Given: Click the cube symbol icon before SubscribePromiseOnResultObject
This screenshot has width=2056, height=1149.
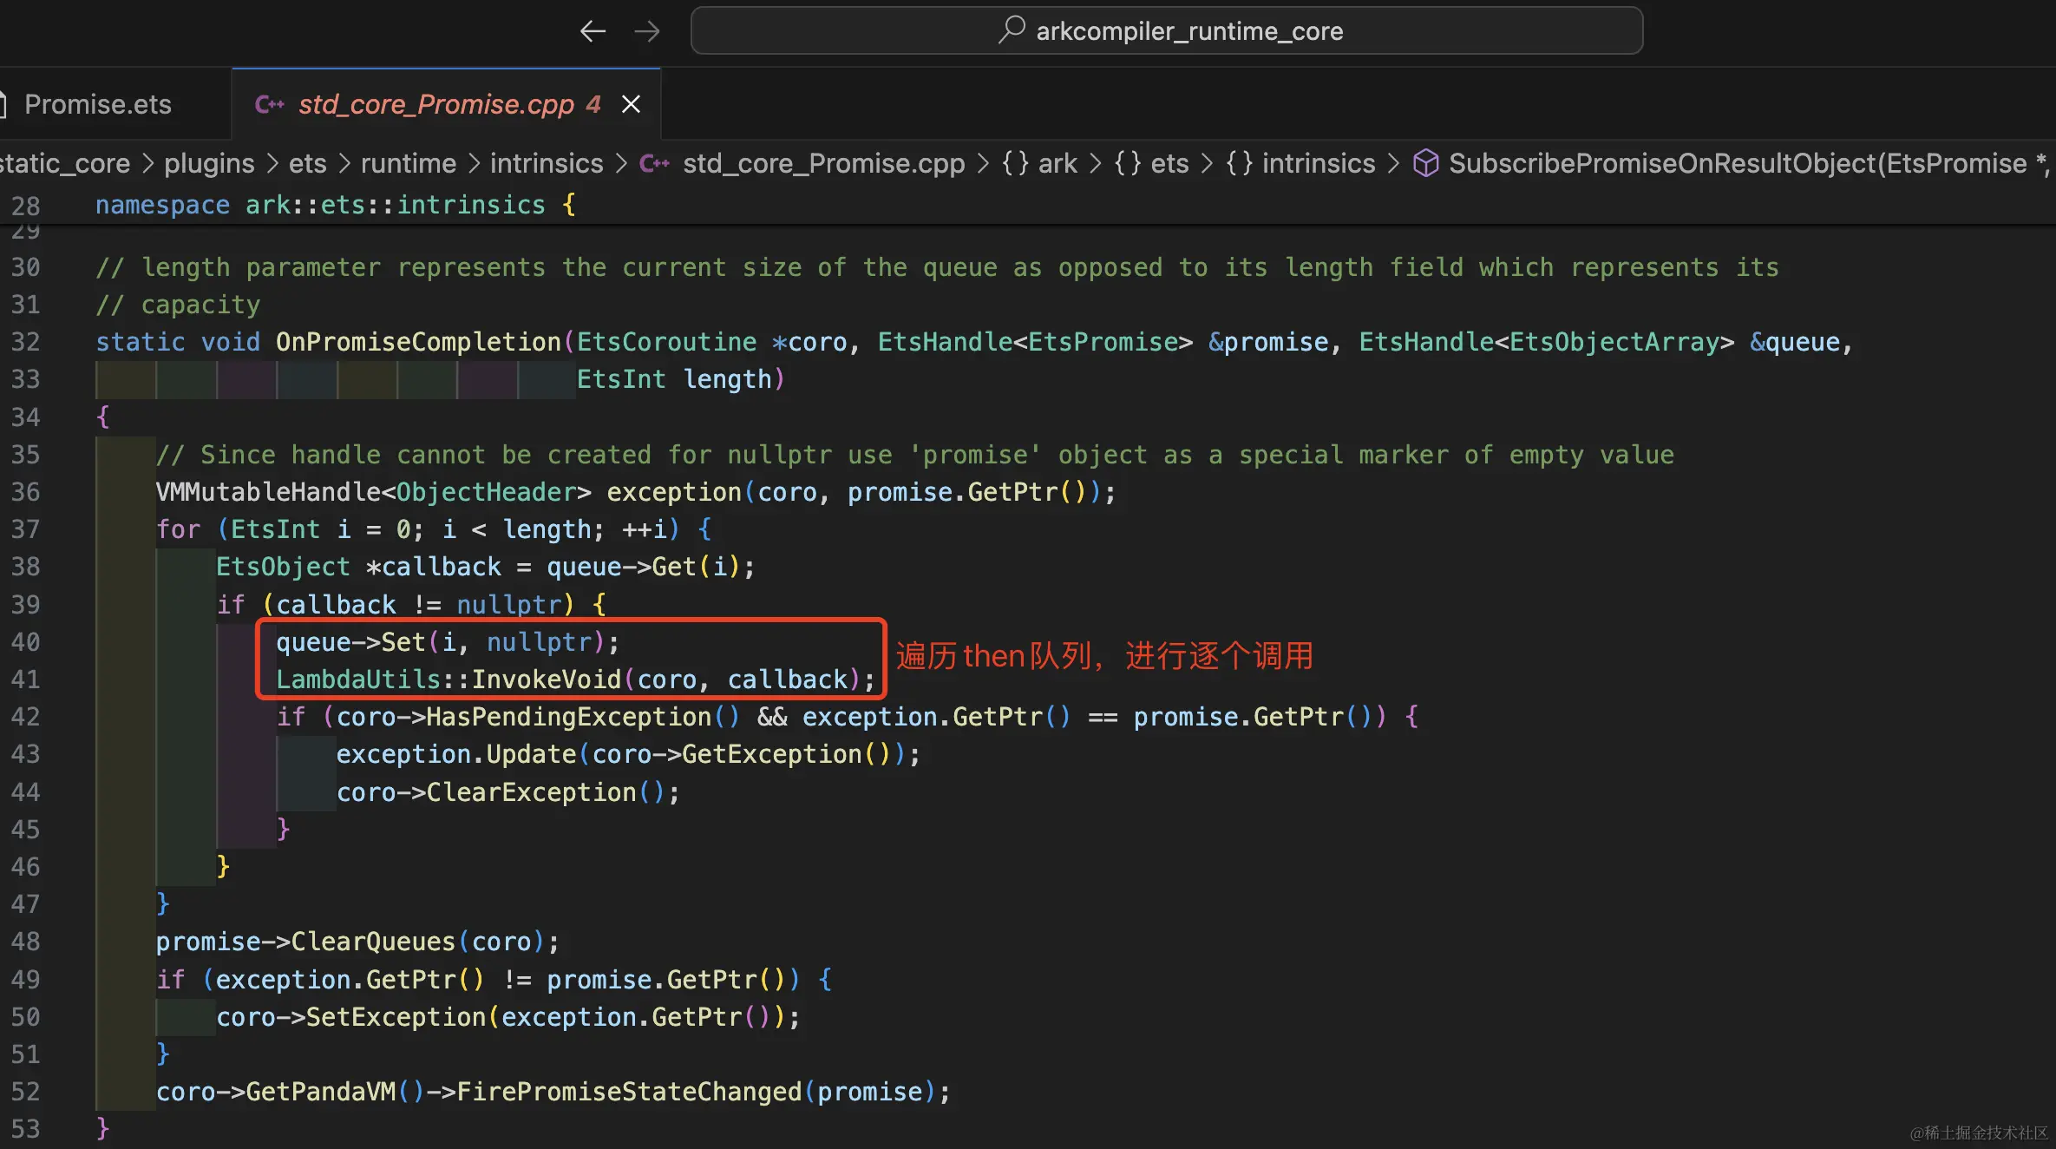Looking at the screenshot, I should tap(1425, 163).
